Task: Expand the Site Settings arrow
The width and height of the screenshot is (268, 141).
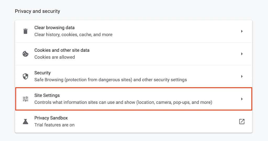Action: (242, 99)
